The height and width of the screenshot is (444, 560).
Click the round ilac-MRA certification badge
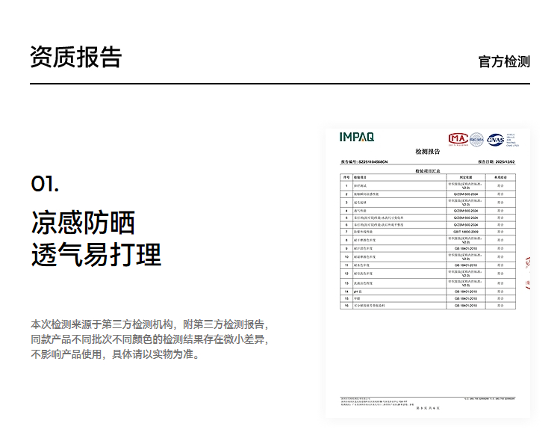[x=476, y=139]
